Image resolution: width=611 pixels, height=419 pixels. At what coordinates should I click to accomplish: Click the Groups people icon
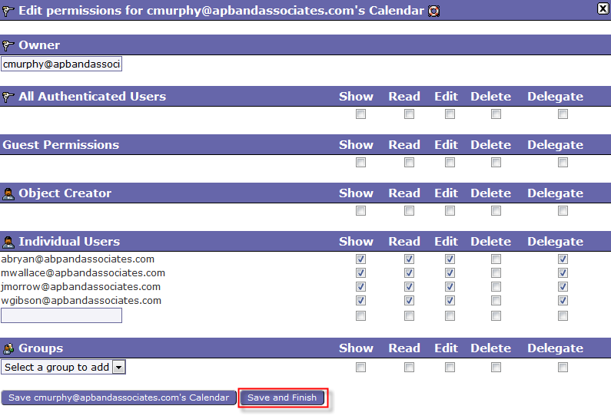pyautogui.click(x=8, y=348)
